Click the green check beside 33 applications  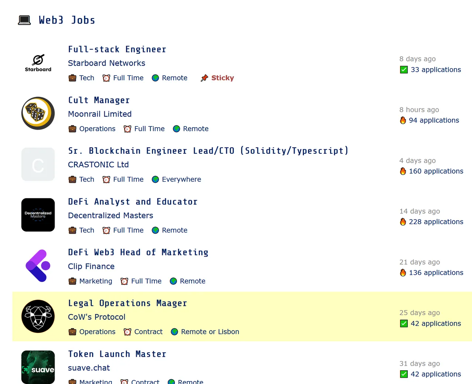click(x=404, y=70)
